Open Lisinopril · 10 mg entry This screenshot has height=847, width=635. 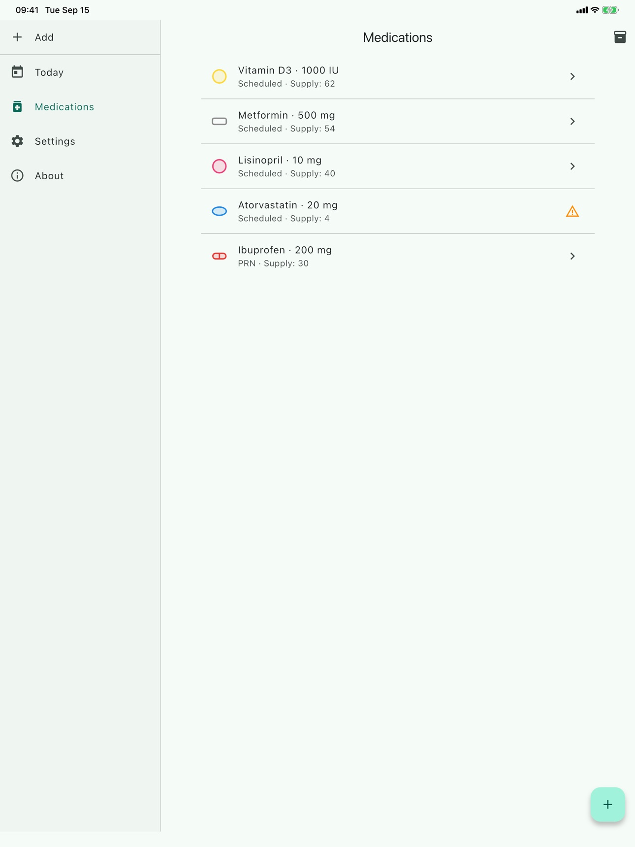click(397, 166)
